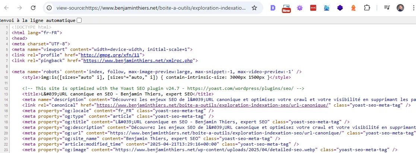Click the <style> tag on line 10
This screenshot has width=416, height=153.
32,77
